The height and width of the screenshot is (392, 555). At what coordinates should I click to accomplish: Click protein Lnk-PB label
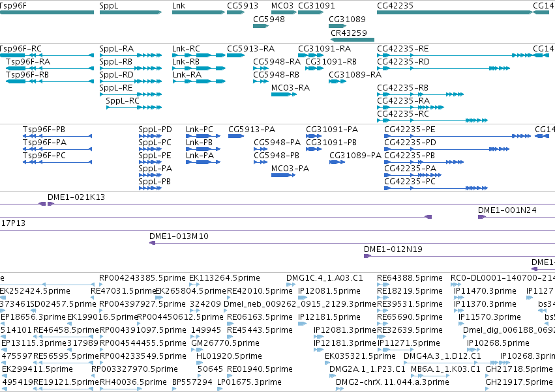point(200,143)
